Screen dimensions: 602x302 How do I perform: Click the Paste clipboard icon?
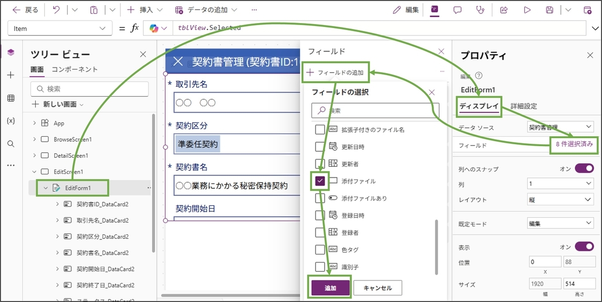pyautogui.click(x=93, y=10)
